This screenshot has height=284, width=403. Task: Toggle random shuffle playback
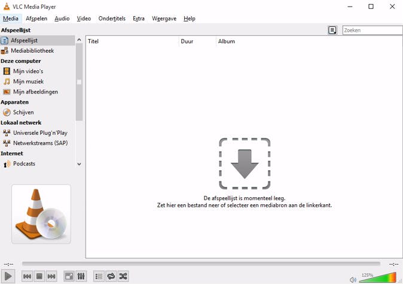coord(123,277)
